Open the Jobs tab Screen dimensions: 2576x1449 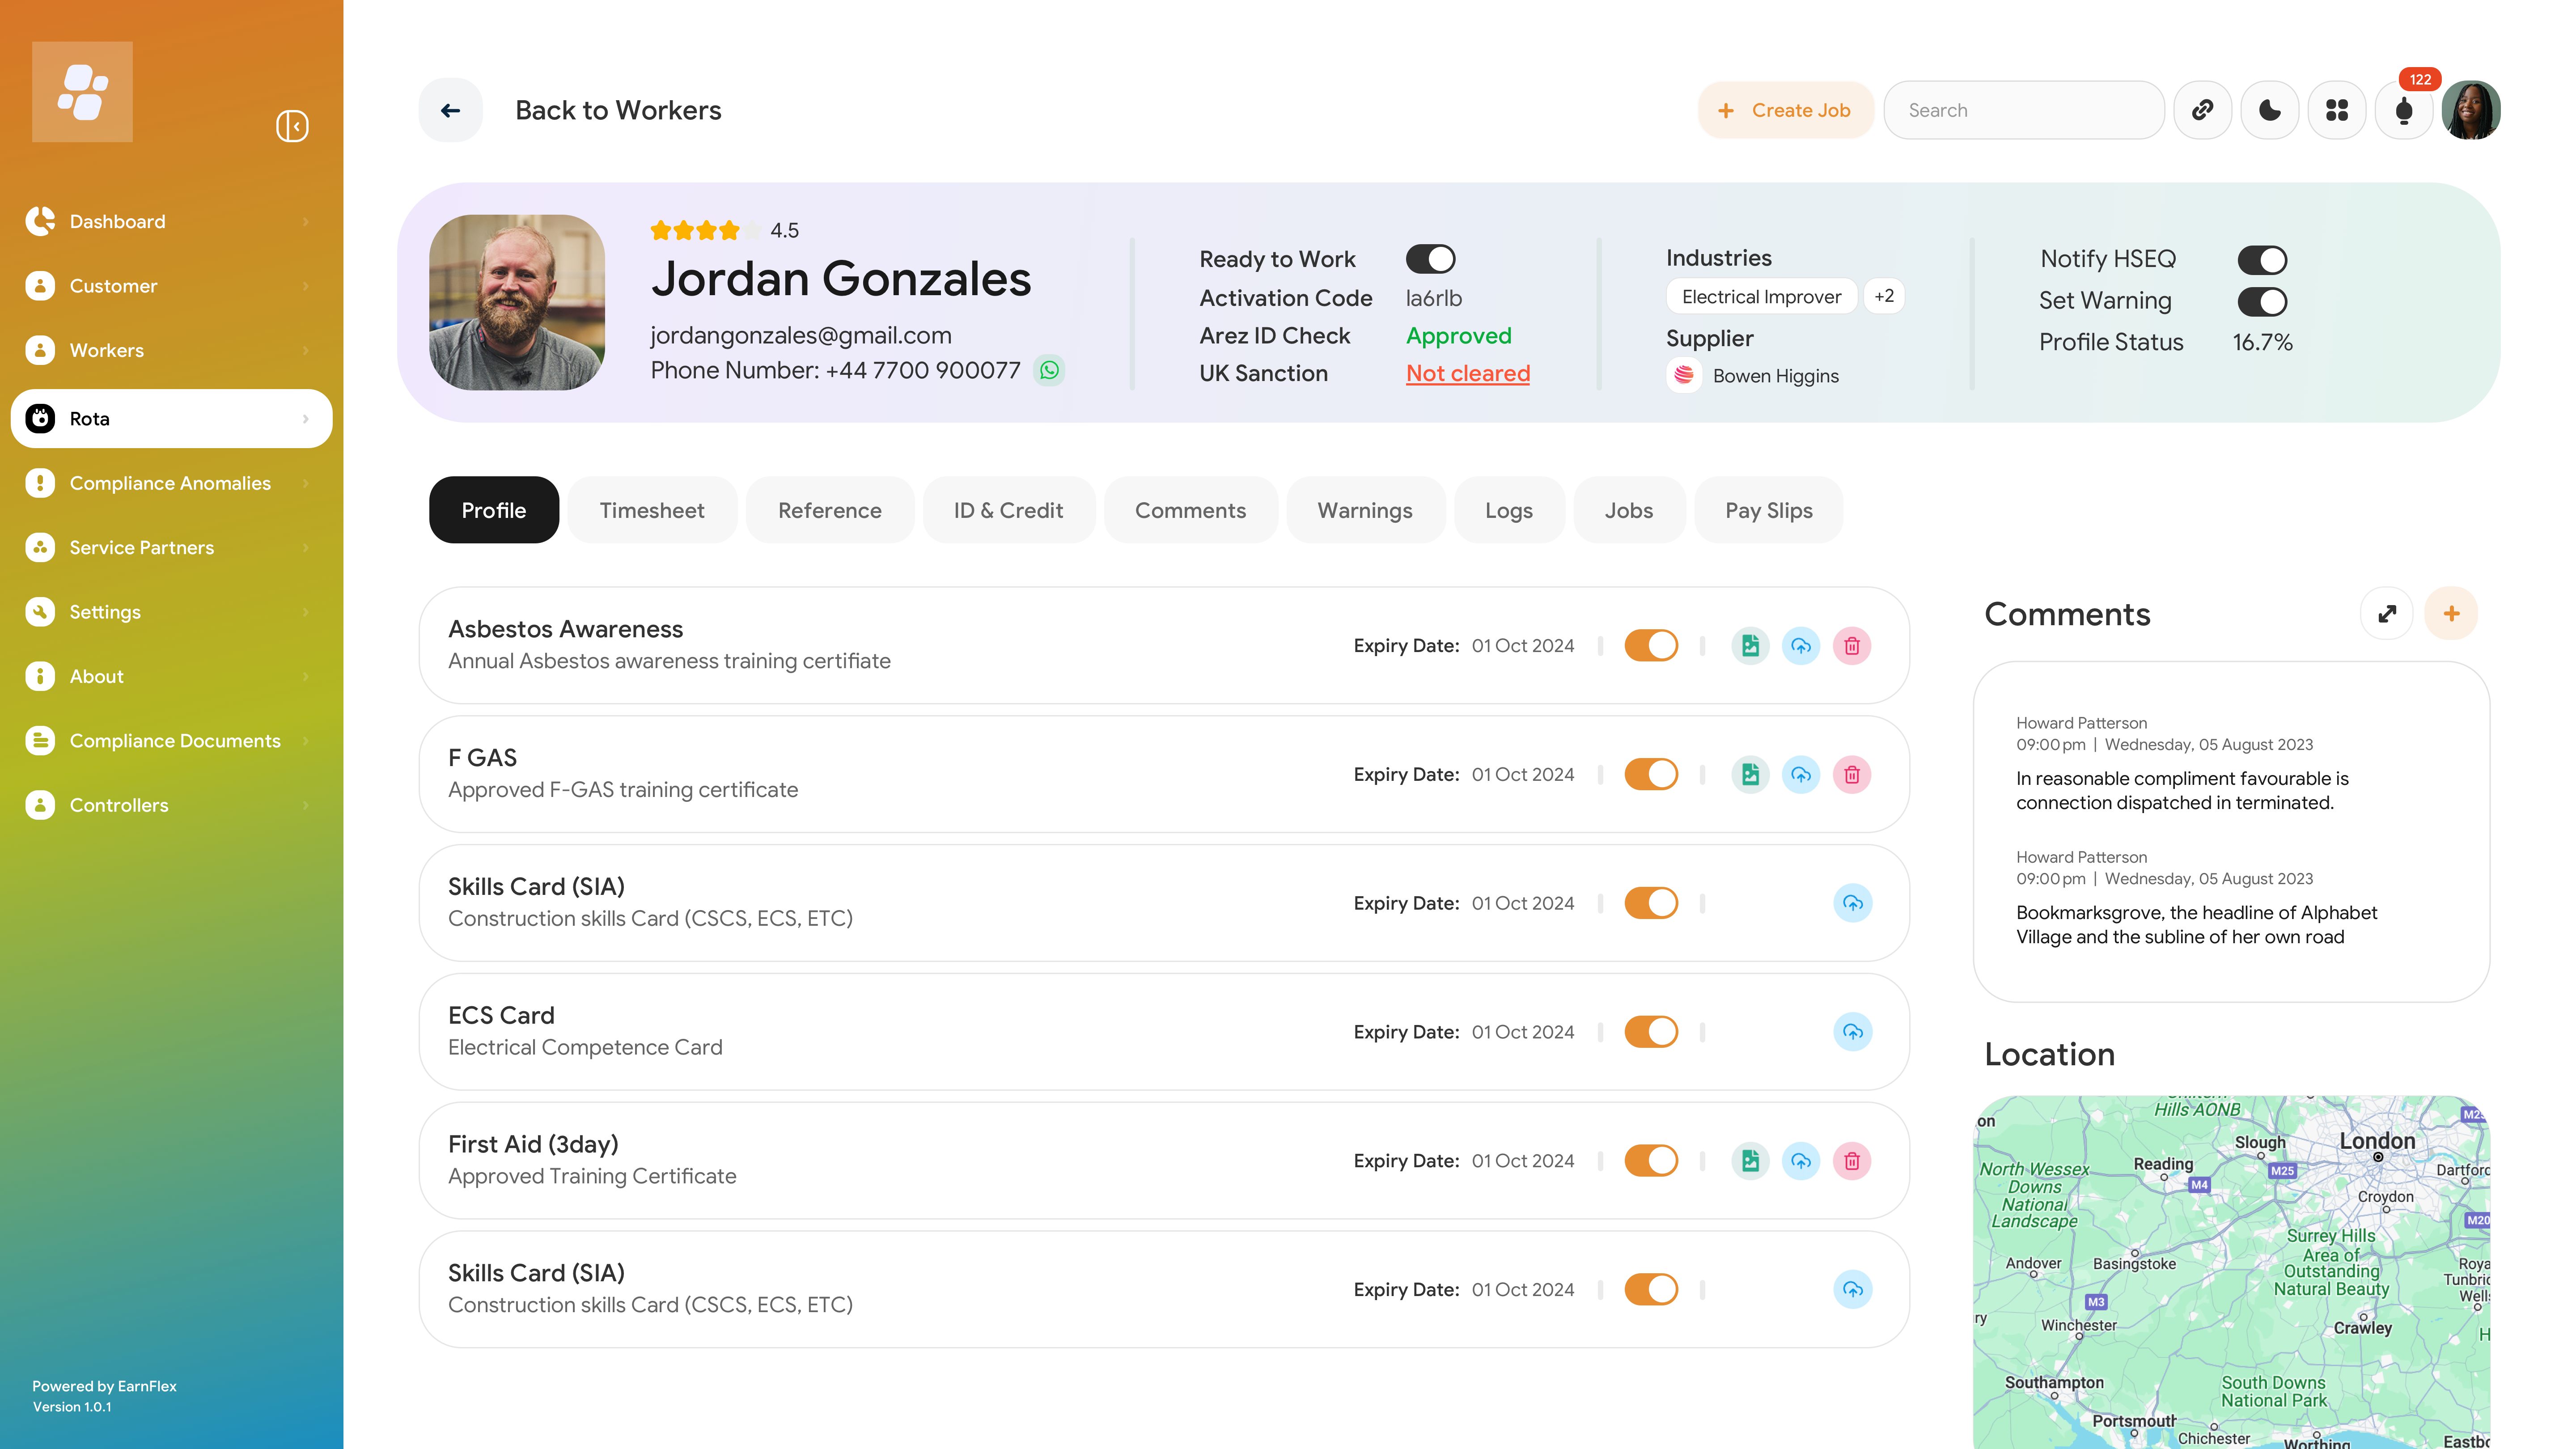tap(1629, 510)
